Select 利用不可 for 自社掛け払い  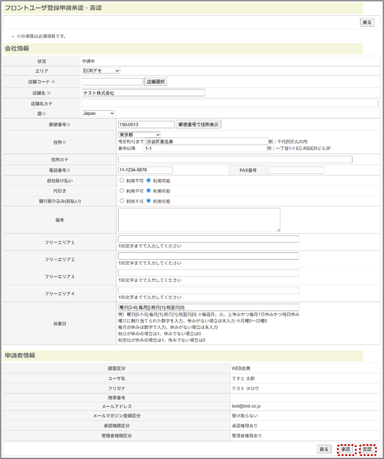pyautogui.click(x=122, y=180)
